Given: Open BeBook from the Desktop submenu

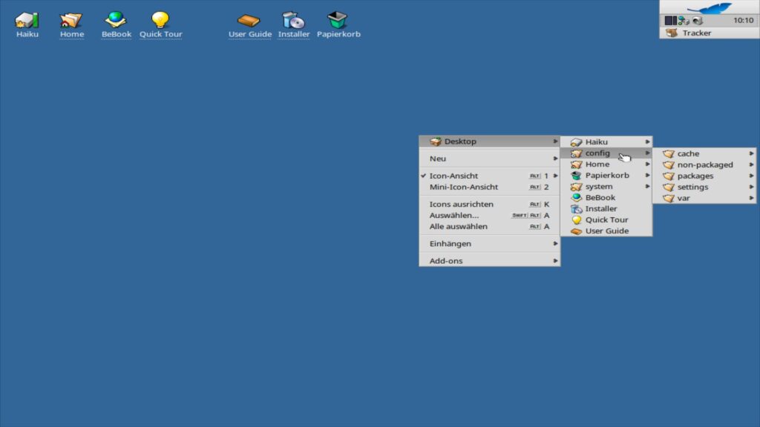Looking at the screenshot, I should 606,197.
